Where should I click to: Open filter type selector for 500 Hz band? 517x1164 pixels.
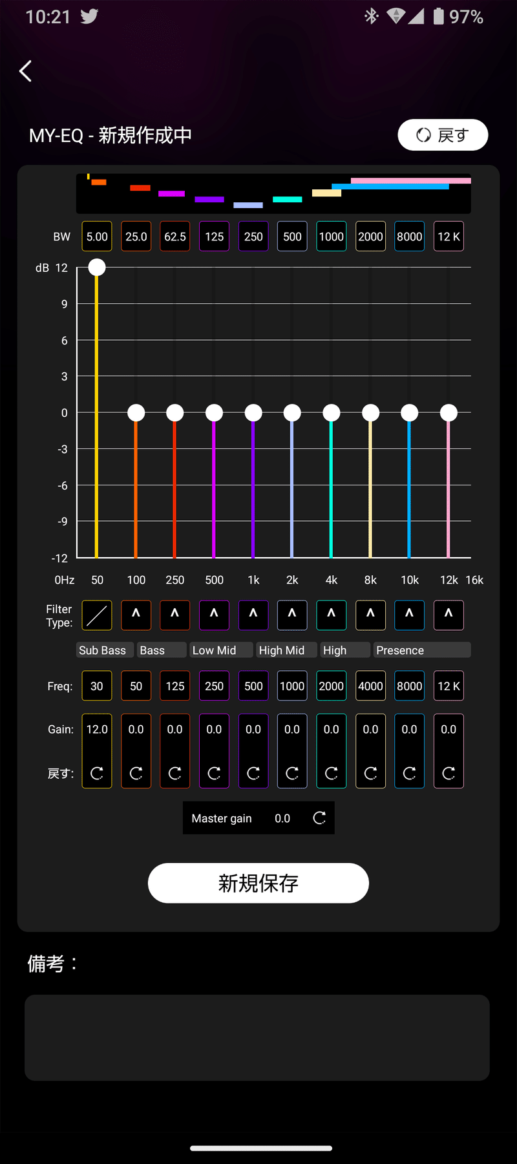point(253,615)
